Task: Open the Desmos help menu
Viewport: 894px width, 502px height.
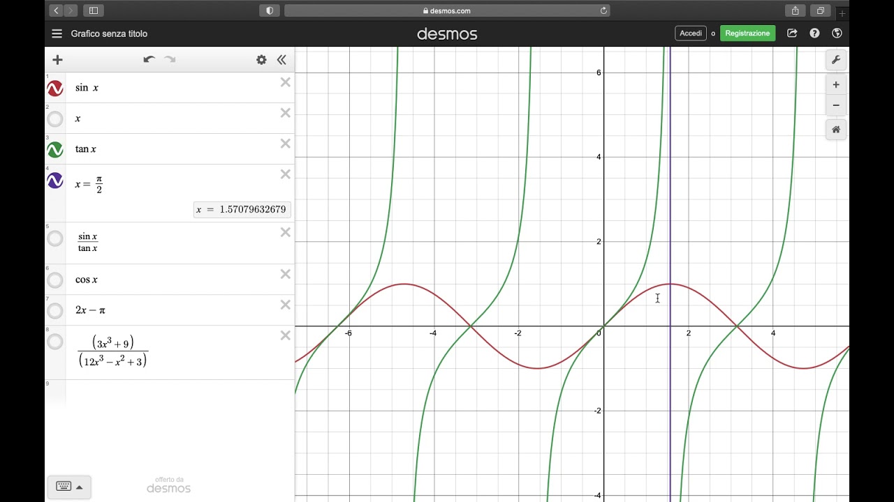Action: (814, 33)
